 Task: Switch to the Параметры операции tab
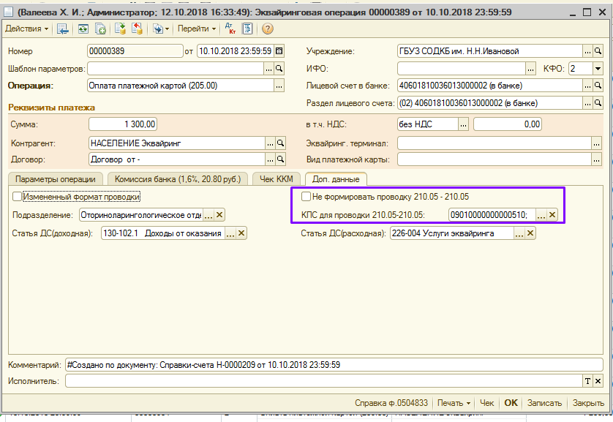pyautogui.click(x=56, y=179)
